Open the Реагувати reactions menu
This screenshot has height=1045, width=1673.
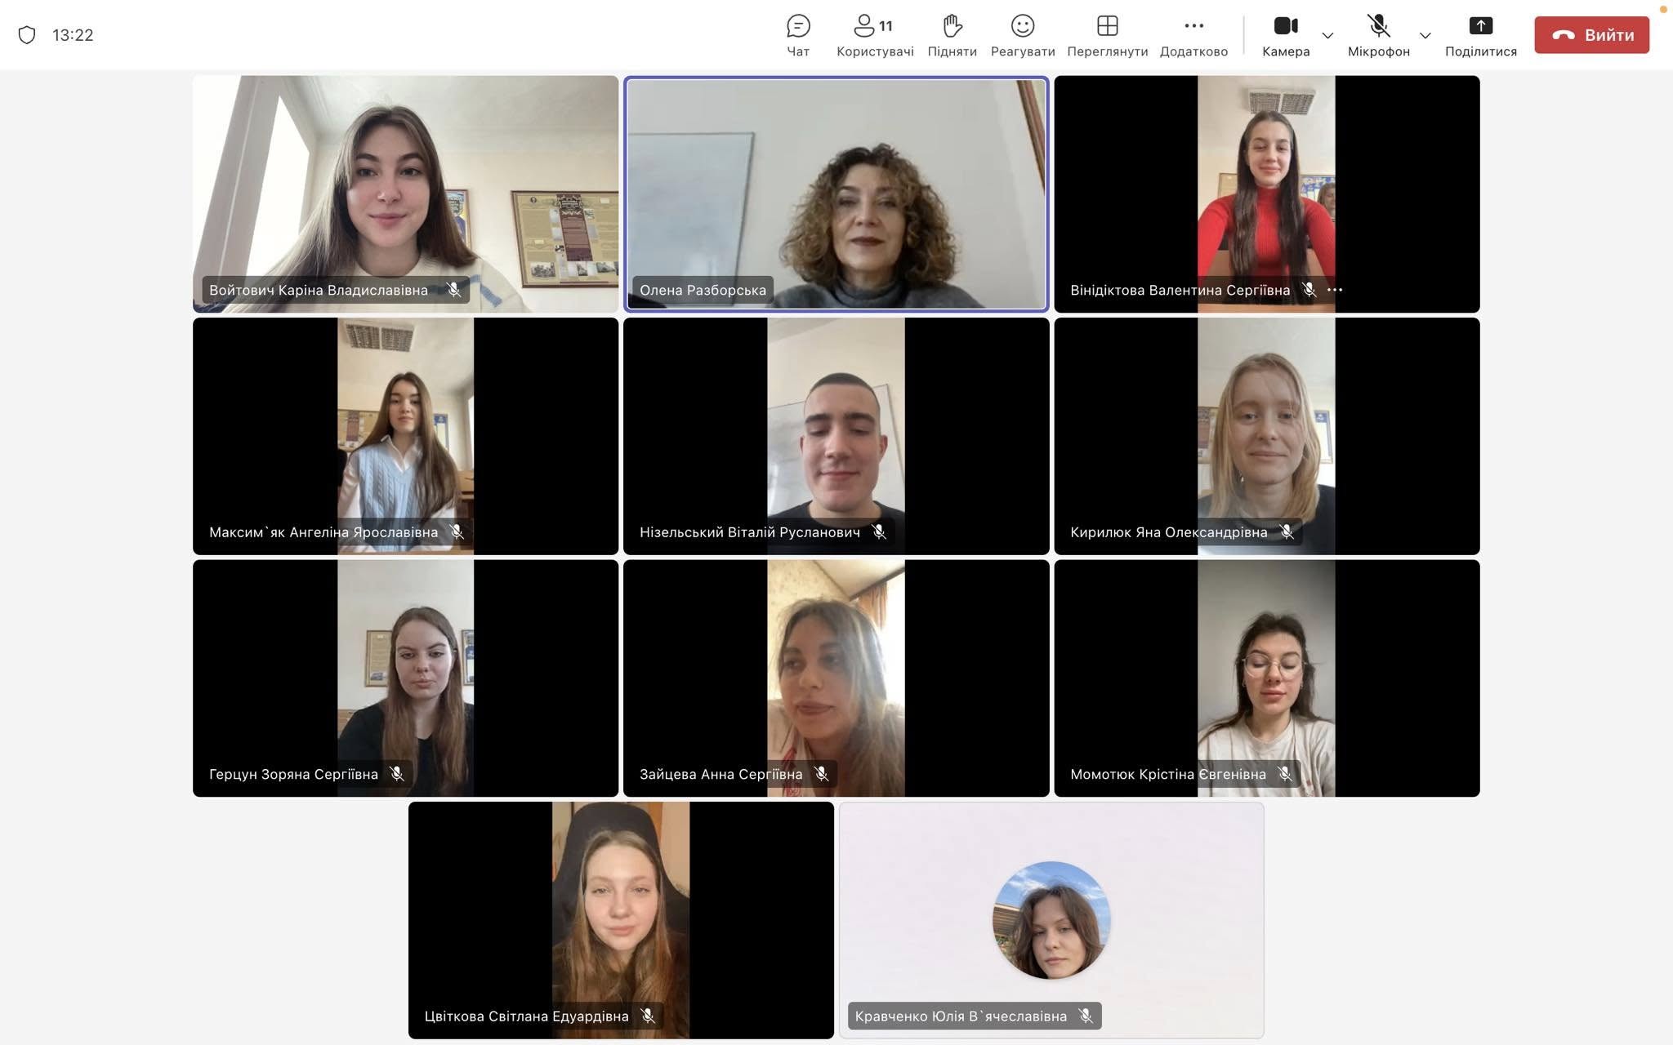pos(1023,35)
